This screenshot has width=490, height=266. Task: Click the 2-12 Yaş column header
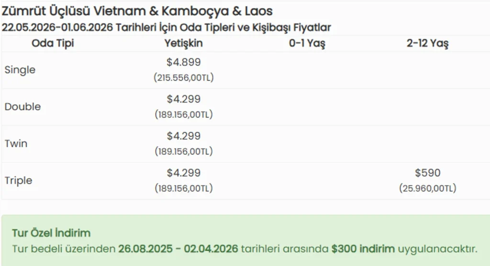click(427, 43)
